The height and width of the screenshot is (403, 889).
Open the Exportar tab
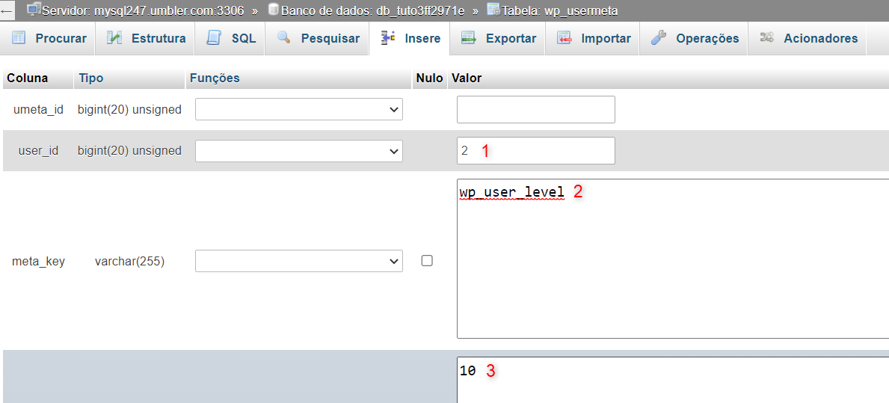pos(510,38)
